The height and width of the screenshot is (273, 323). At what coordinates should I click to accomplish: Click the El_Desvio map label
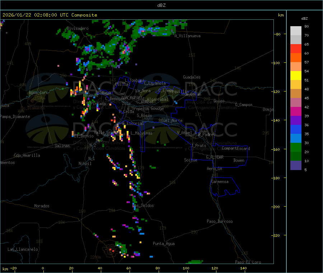(x=84, y=136)
